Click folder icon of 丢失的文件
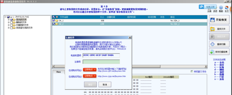The image size is (232, 95). [14, 20]
